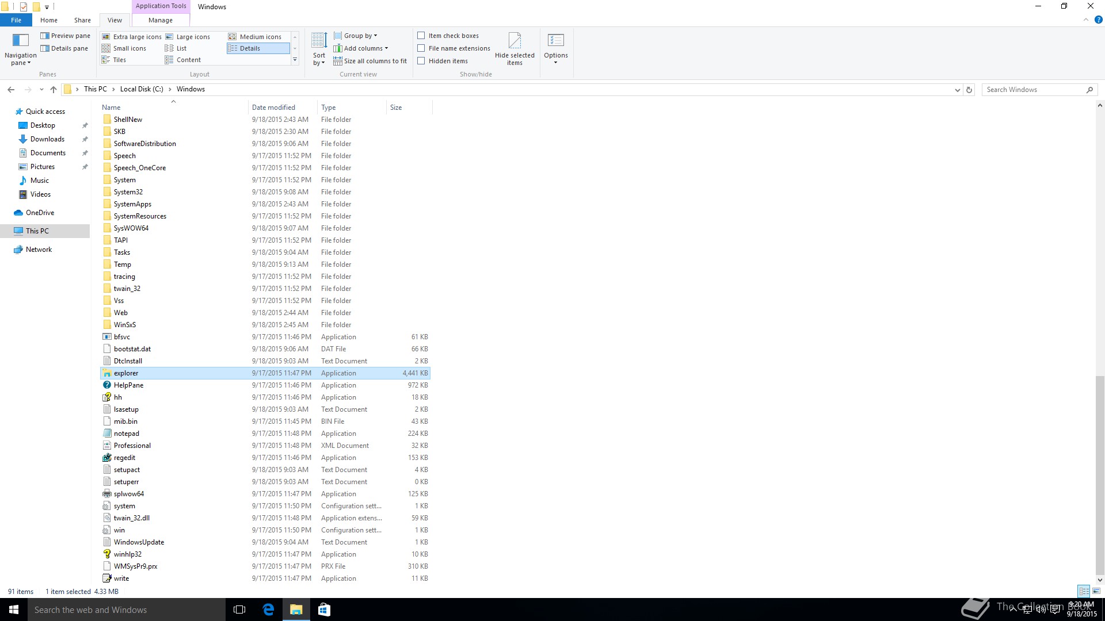
Task: Open the folder Options icon
Action: pyautogui.click(x=555, y=41)
